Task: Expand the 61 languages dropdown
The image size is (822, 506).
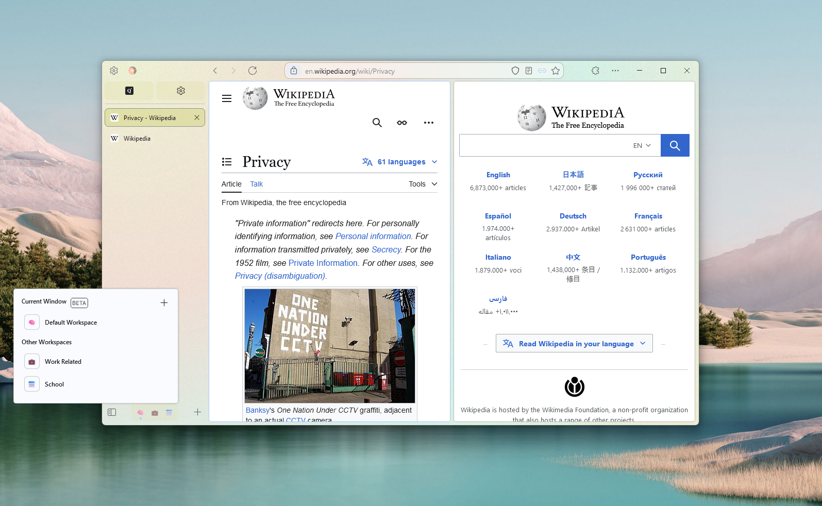Action: (400, 162)
